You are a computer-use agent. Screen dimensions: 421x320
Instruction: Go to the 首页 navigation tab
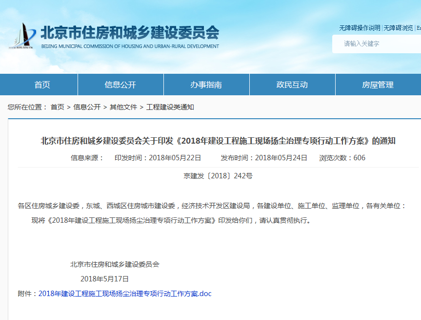42,85
